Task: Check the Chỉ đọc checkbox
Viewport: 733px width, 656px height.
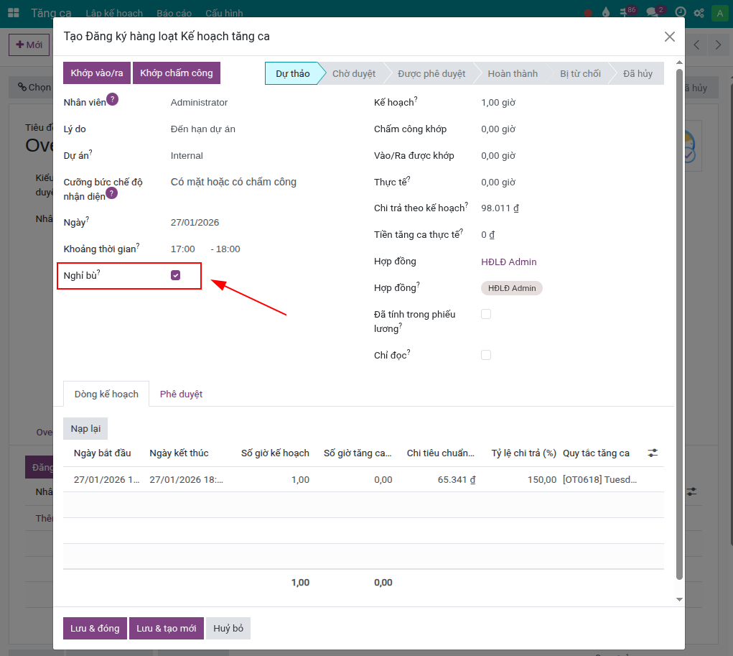Action: (x=486, y=354)
